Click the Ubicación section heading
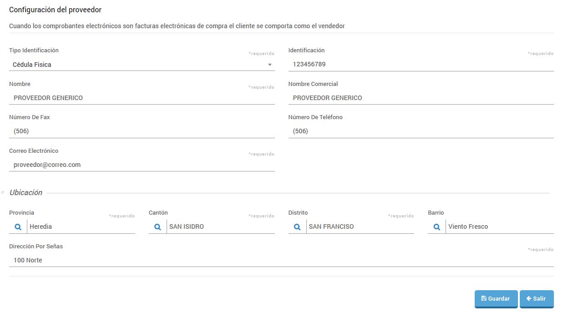Image resolution: width=563 pixels, height=312 pixels. [x=26, y=192]
